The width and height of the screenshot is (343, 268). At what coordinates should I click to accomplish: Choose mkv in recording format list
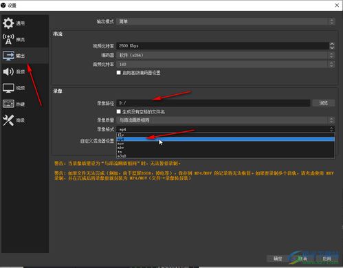click(x=225, y=148)
